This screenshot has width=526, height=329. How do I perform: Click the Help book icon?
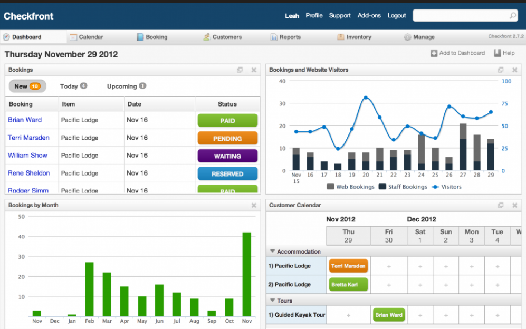click(497, 53)
